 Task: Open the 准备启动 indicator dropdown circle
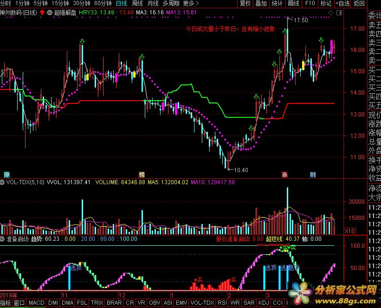[2, 239]
